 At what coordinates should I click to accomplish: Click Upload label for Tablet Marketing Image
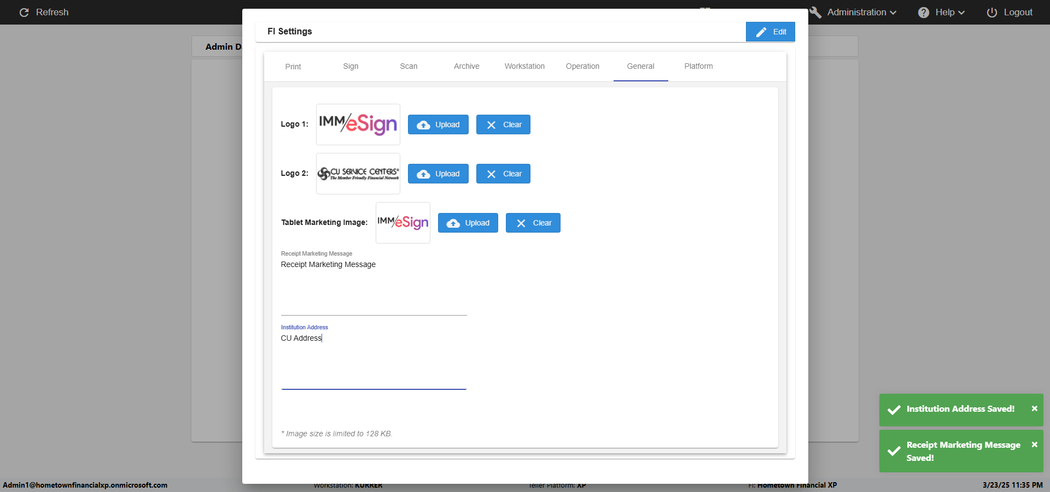(477, 223)
